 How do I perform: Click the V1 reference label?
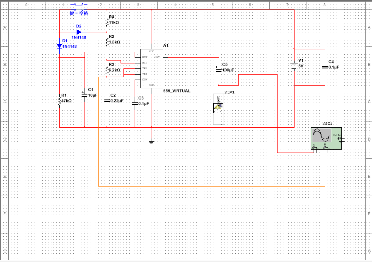point(301,61)
